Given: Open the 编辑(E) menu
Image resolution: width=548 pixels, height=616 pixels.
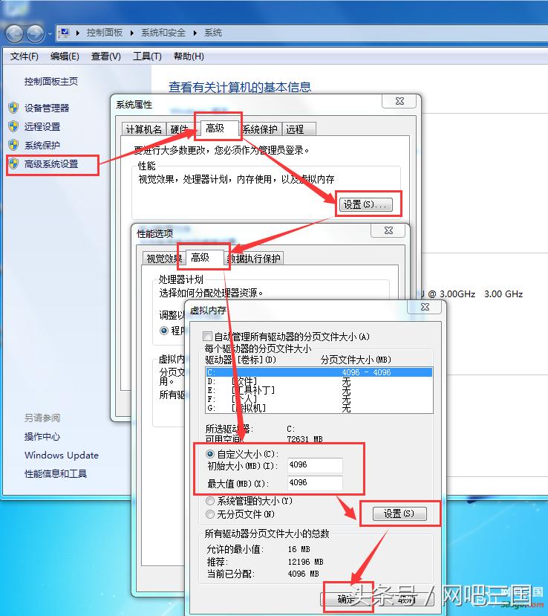Looking at the screenshot, I should pos(65,56).
